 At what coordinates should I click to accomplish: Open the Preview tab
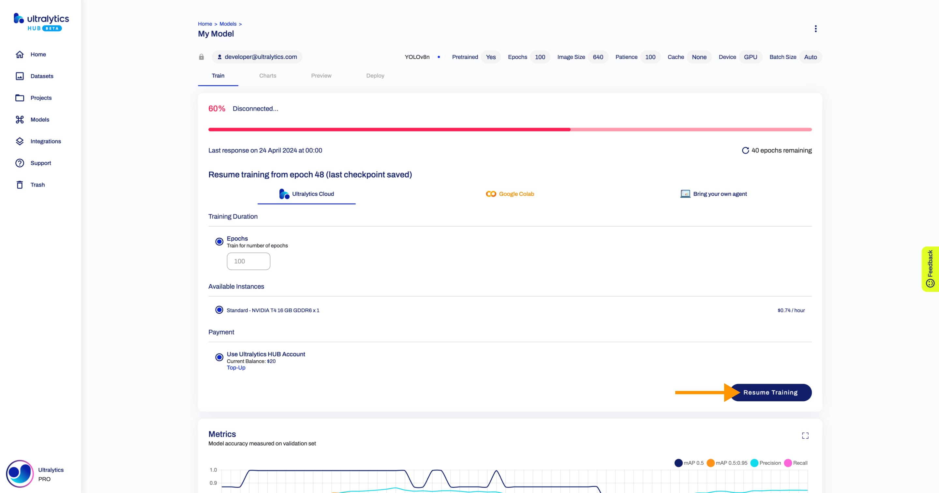[x=320, y=76]
